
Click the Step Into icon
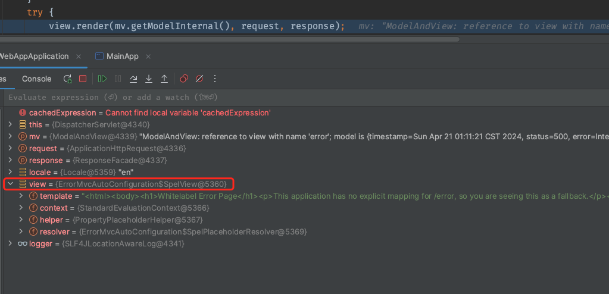pos(149,79)
